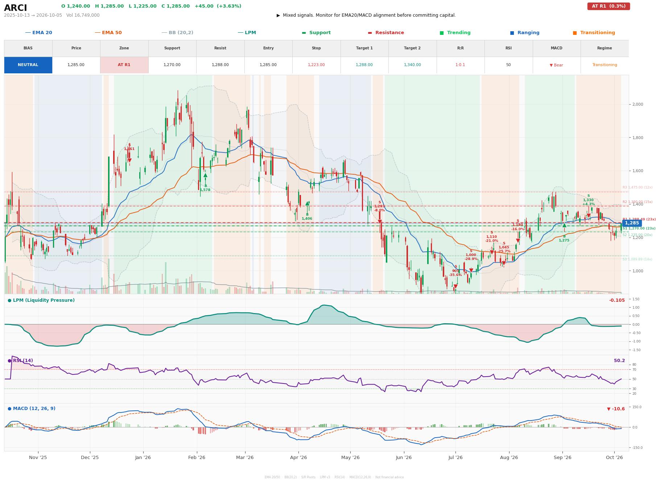Image resolution: width=660 pixels, height=483 pixels.
Task: Click the AT R1 zone cell
Action: tap(124, 65)
